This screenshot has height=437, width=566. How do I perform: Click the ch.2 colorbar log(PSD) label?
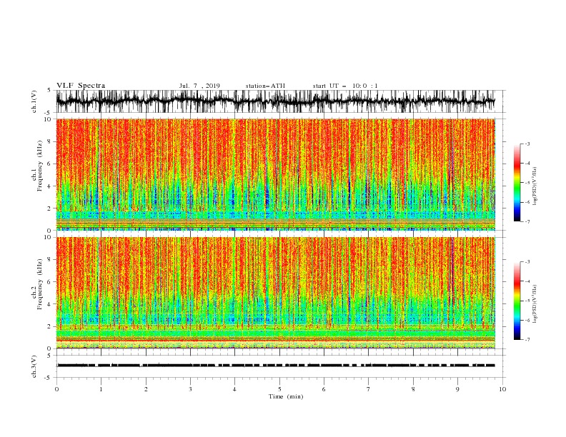click(535, 304)
